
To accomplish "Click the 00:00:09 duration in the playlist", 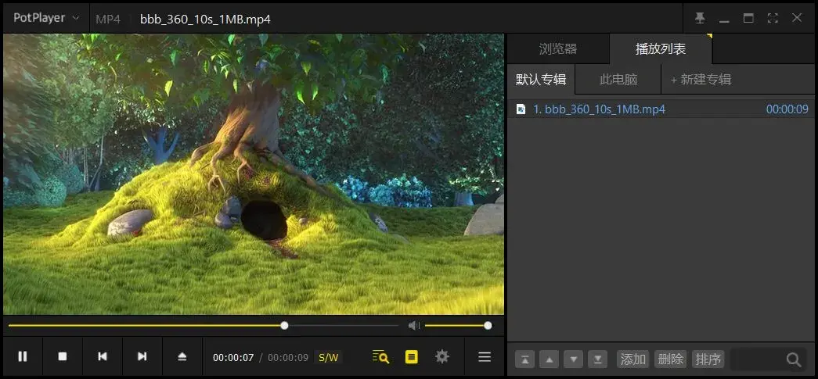I will click(787, 109).
